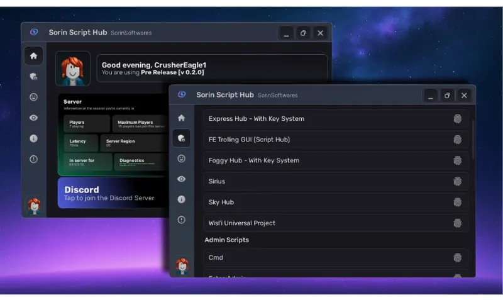
Task: Click fingerprint icon on Foggy Hub row
Action: coord(458,160)
